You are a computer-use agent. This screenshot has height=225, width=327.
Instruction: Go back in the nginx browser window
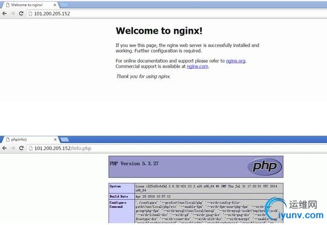(4, 13)
